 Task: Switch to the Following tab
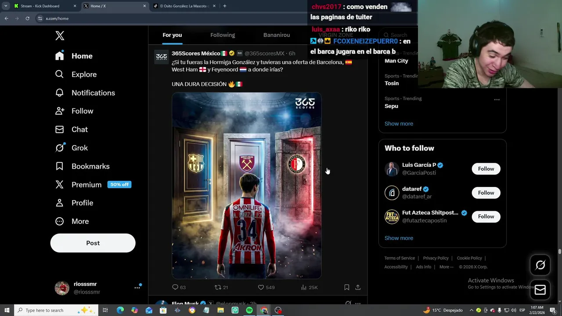223,35
